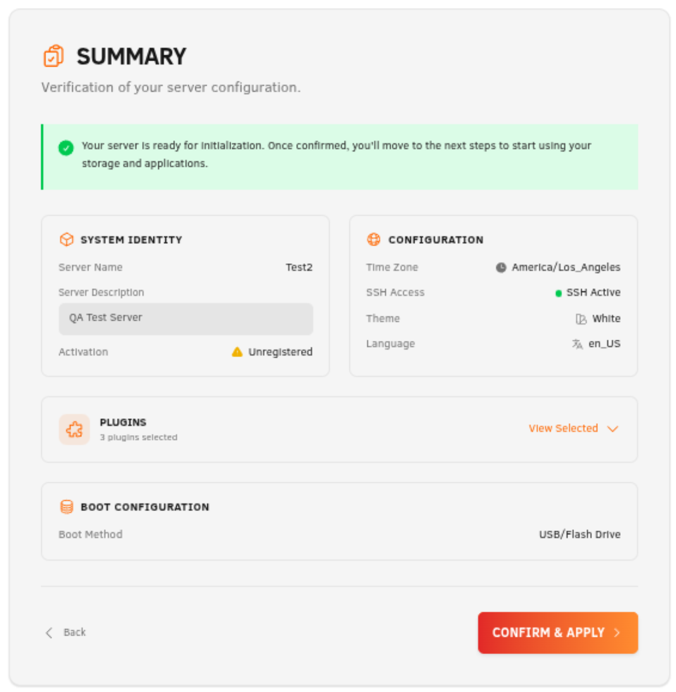The height and width of the screenshot is (692, 676).
Task: Click the America/Los_Angeles time zone value
Action: coord(566,268)
